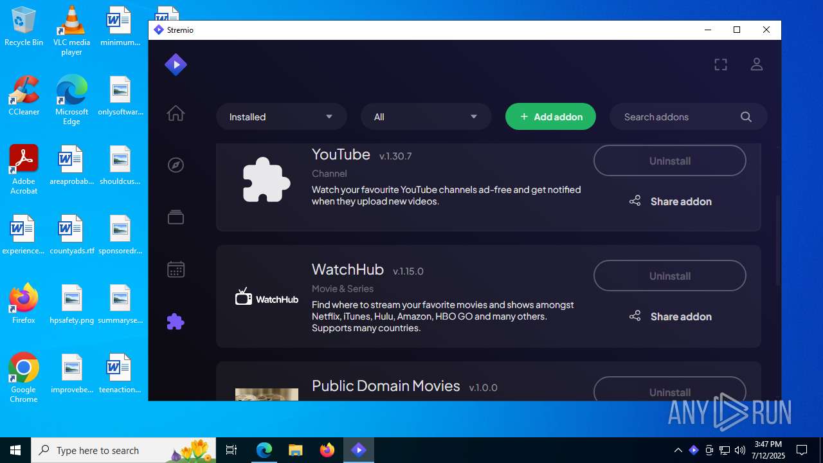Click the Public Domain Movies addon thumbnail
The width and height of the screenshot is (823, 463).
pos(266,394)
